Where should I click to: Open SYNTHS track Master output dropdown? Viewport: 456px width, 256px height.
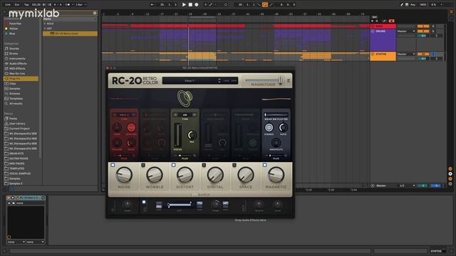coord(406,54)
